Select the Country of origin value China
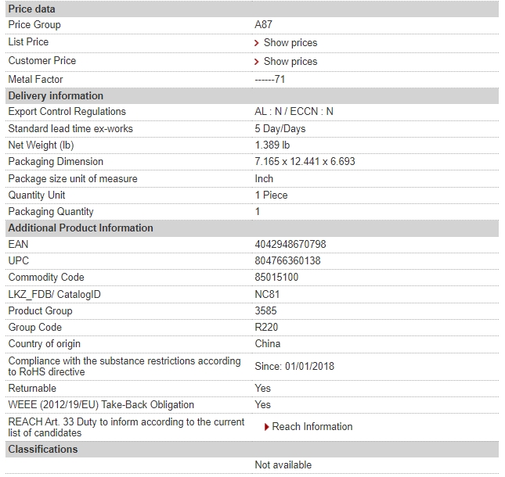This screenshot has height=477, width=505. (x=268, y=343)
